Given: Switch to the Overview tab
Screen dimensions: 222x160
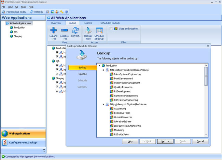Looking at the screenshot, I should [56, 23].
